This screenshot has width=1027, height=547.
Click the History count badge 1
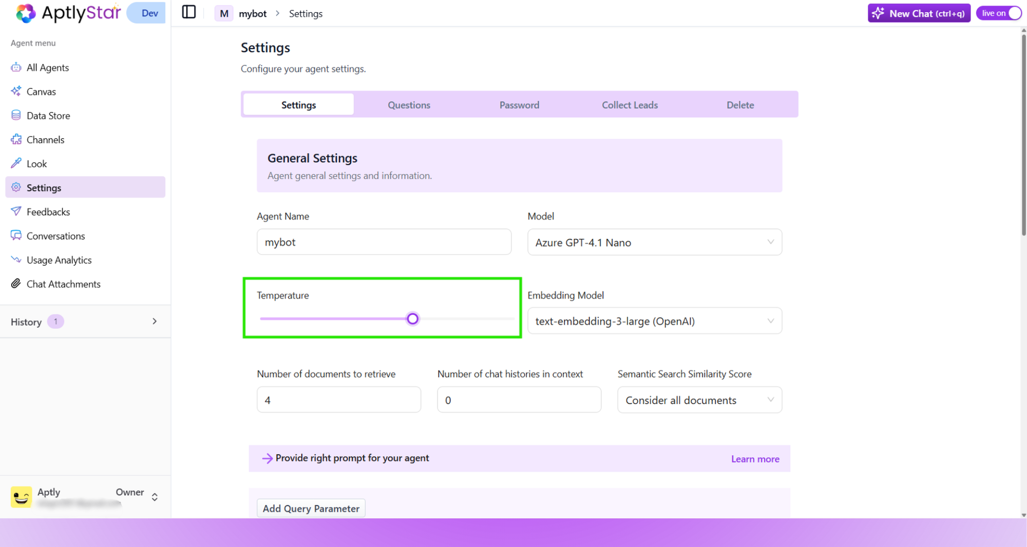(55, 321)
